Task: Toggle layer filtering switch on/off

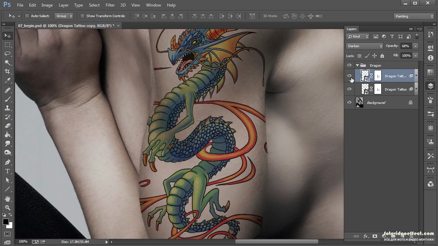Action: click(x=417, y=37)
